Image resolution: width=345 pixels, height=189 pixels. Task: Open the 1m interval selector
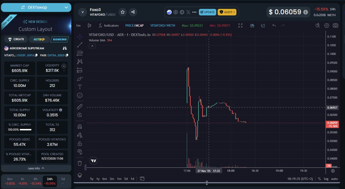click(78, 26)
